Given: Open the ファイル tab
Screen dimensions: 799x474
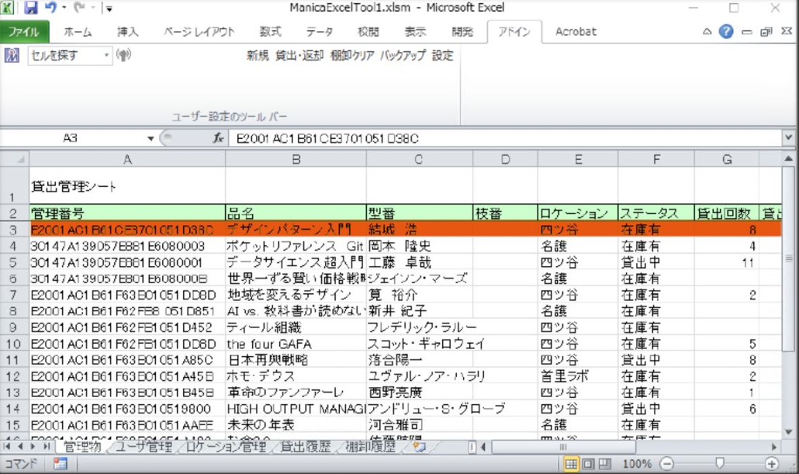Looking at the screenshot, I should (25, 32).
